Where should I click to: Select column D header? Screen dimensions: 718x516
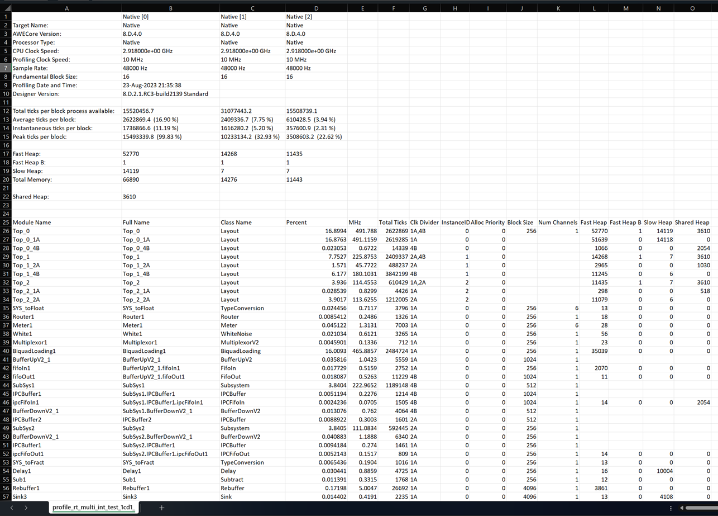tap(316, 8)
